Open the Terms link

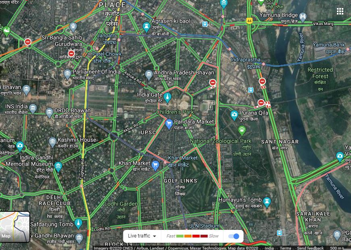[285, 248]
